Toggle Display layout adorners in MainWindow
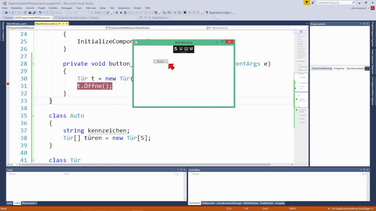Viewport: 376px width, 211px height. point(186,49)
